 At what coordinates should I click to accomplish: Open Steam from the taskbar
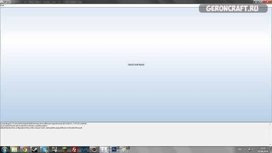(x=34, y=150)
